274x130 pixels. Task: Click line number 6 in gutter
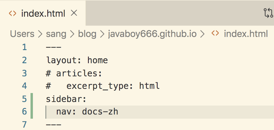tap(25, 112)
